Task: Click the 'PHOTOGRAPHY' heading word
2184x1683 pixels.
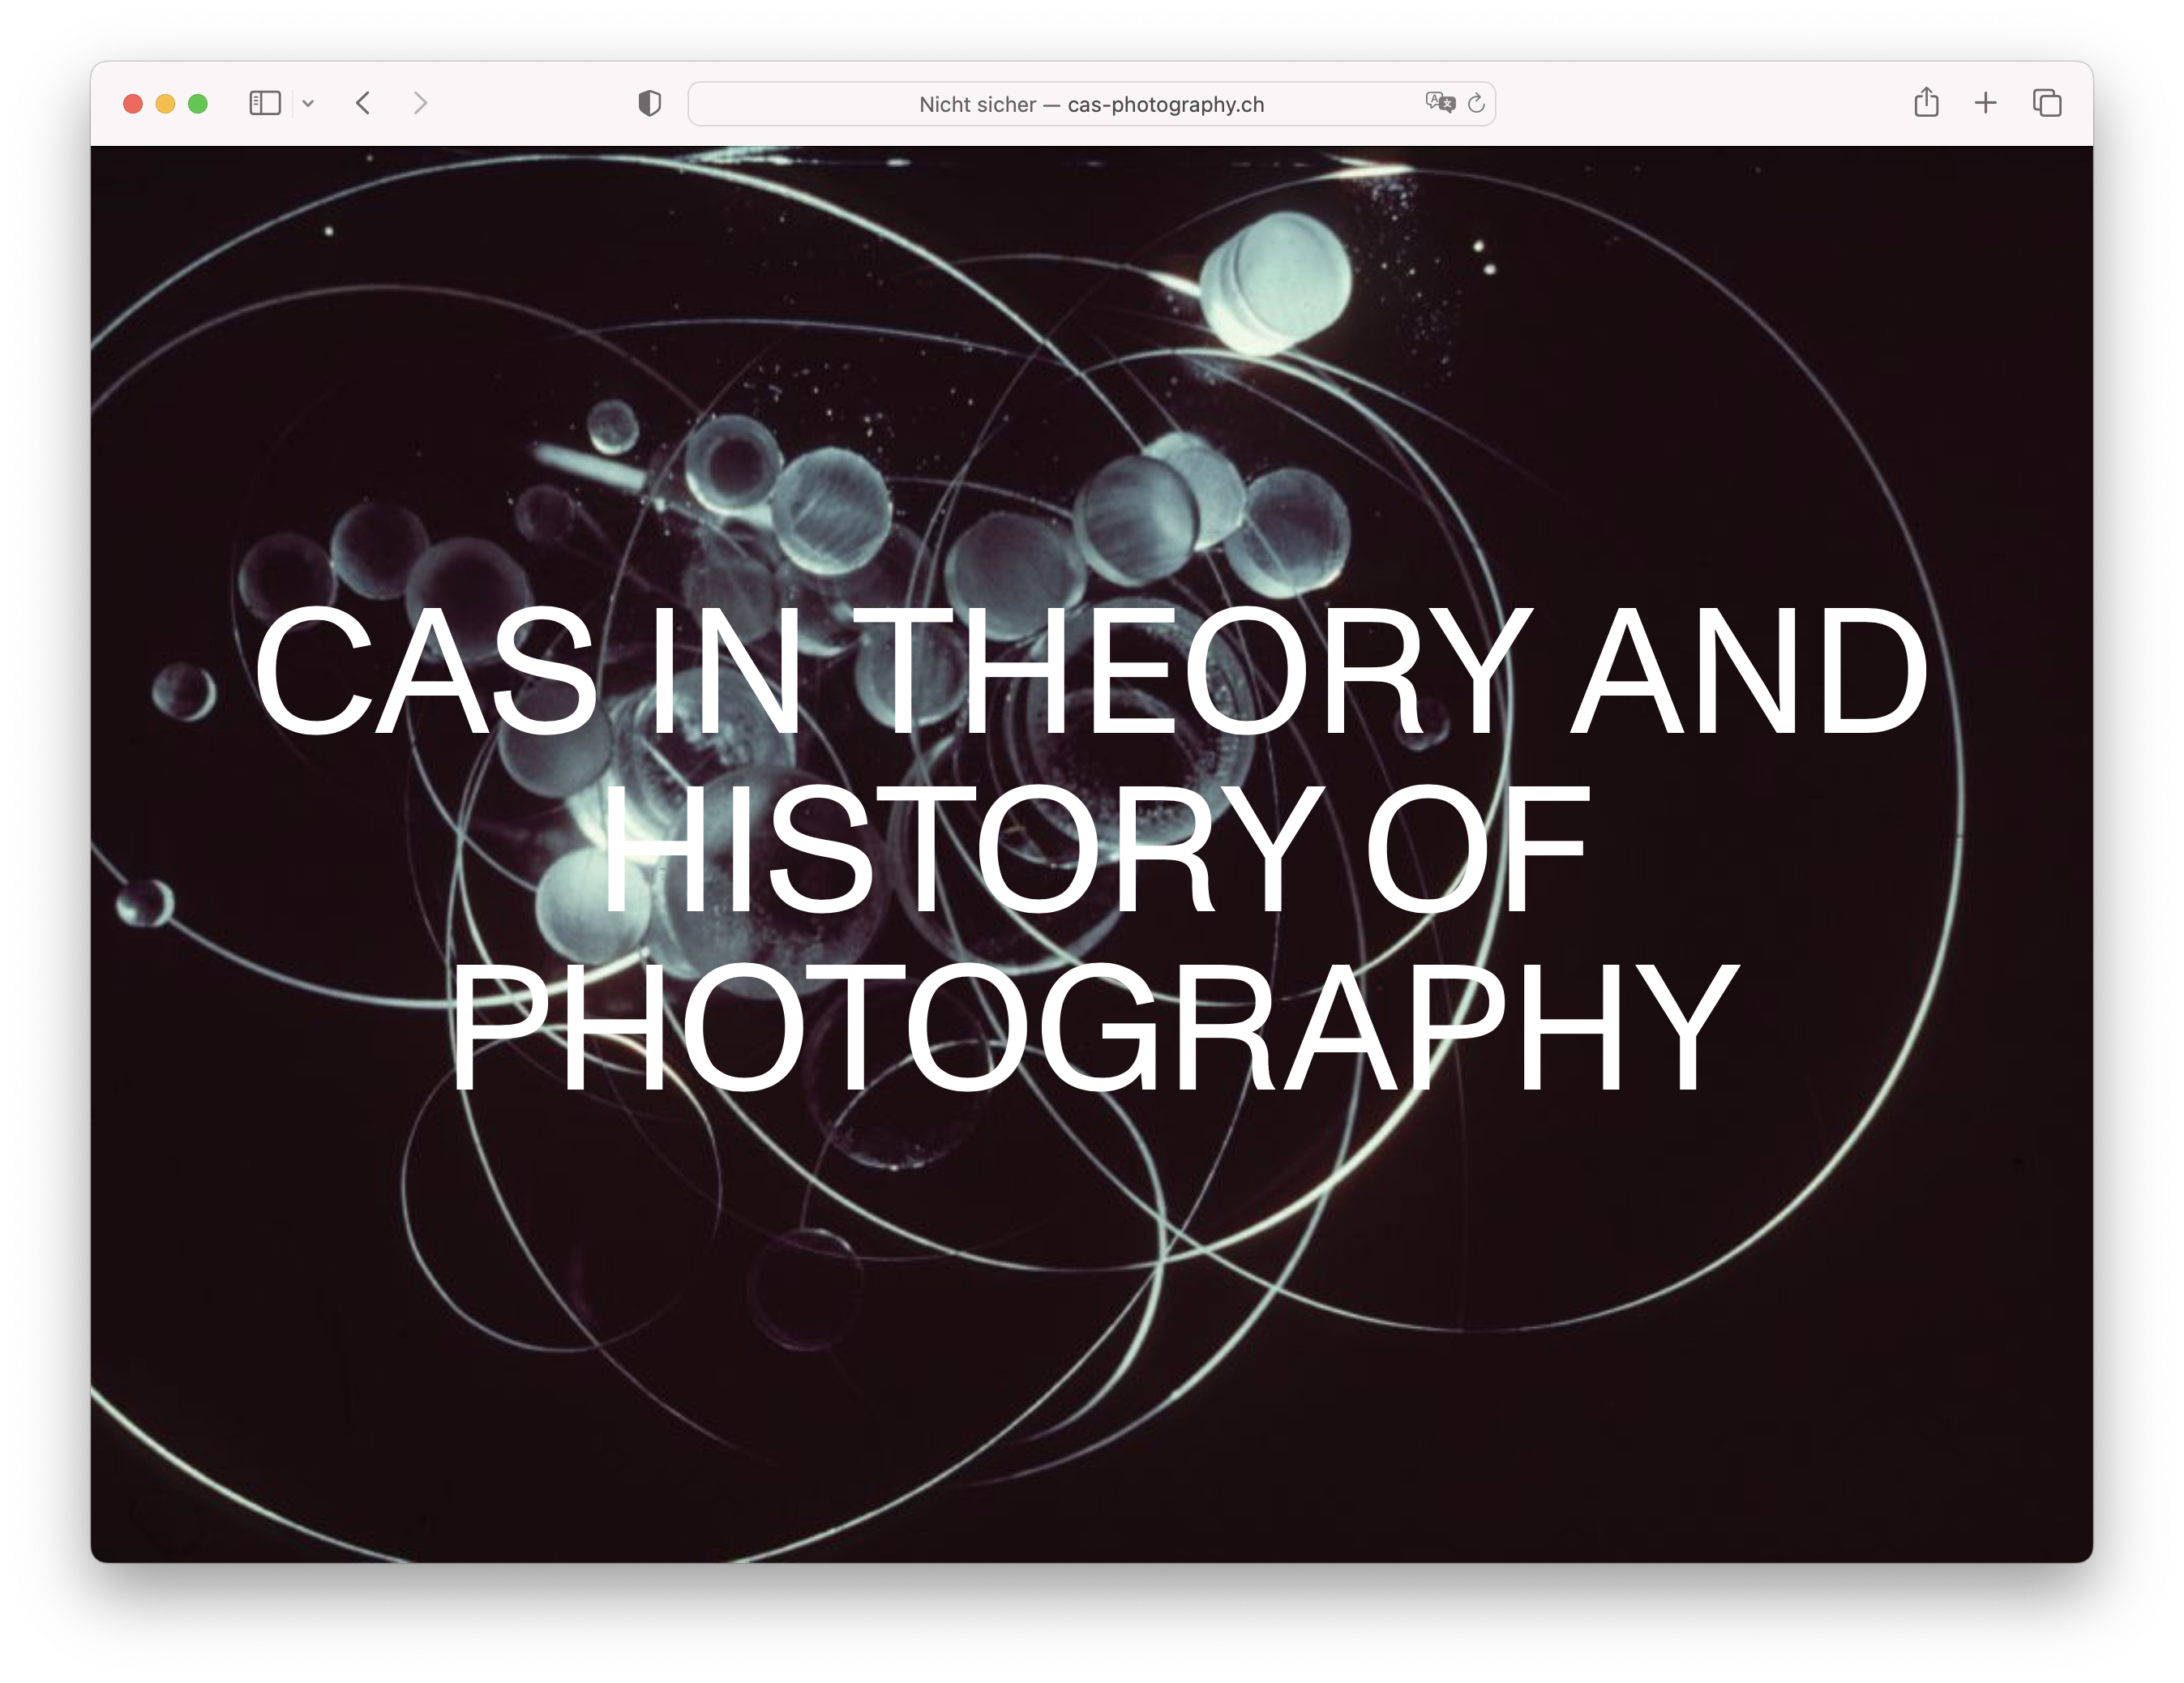Action: click(1095, 1027)
